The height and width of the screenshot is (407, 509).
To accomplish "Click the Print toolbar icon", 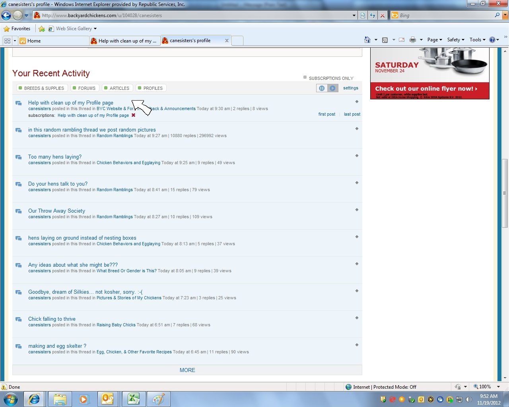I will click(413, 40).
